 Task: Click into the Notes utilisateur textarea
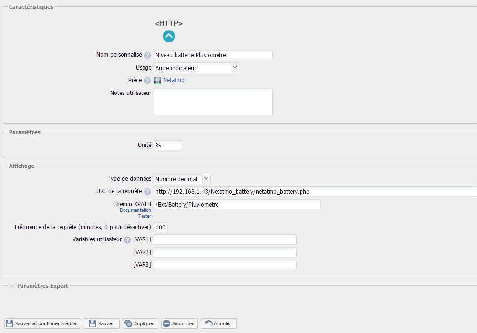coord(213,102)
